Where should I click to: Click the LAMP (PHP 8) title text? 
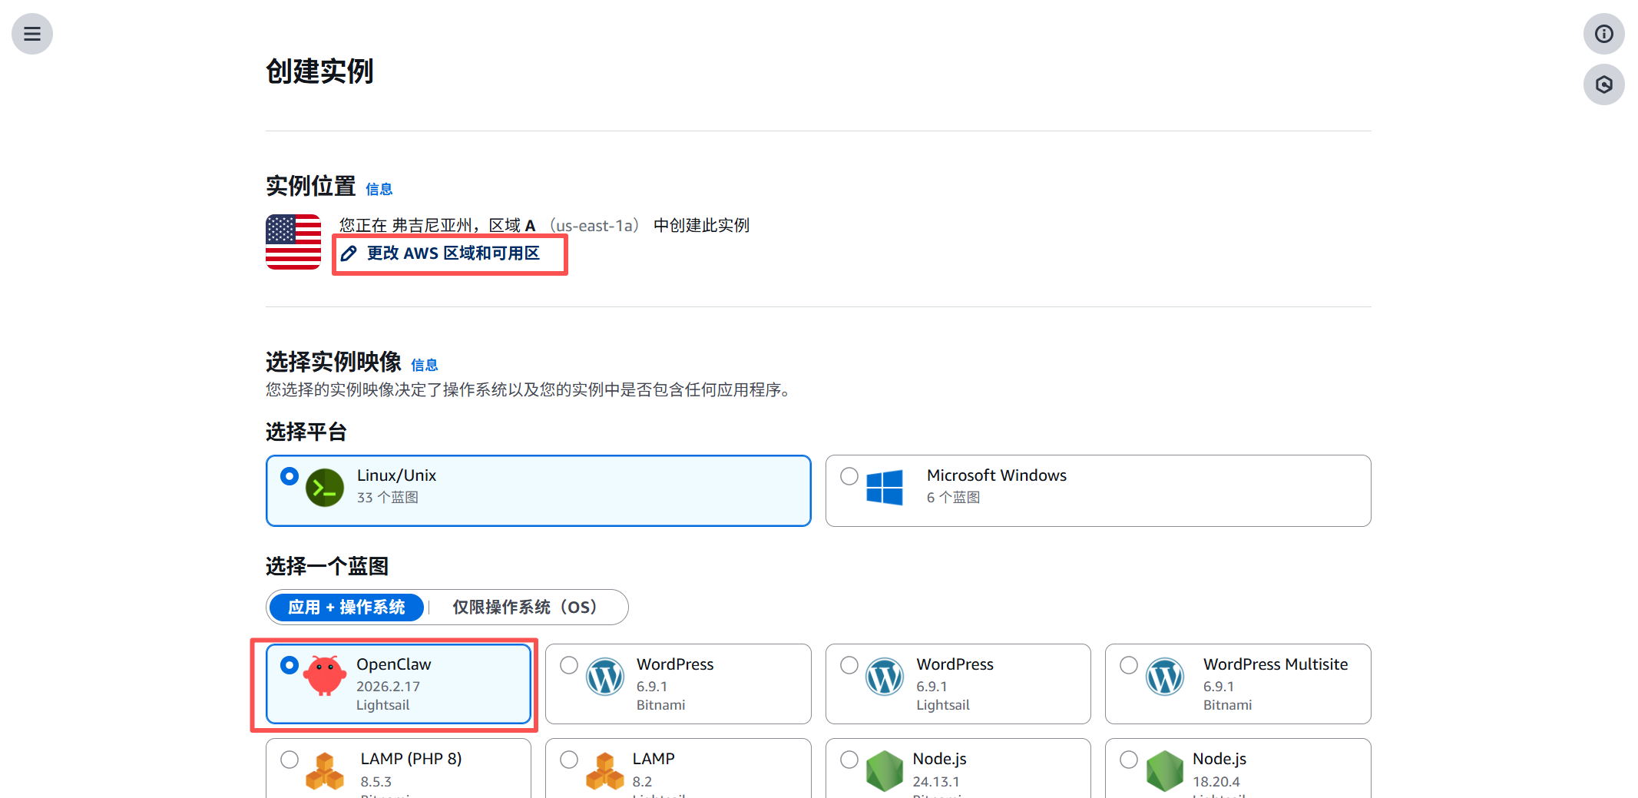pos(411,759)
